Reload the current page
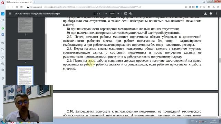The height and width of the screenshot is (124, 221). tap(17, 7)
